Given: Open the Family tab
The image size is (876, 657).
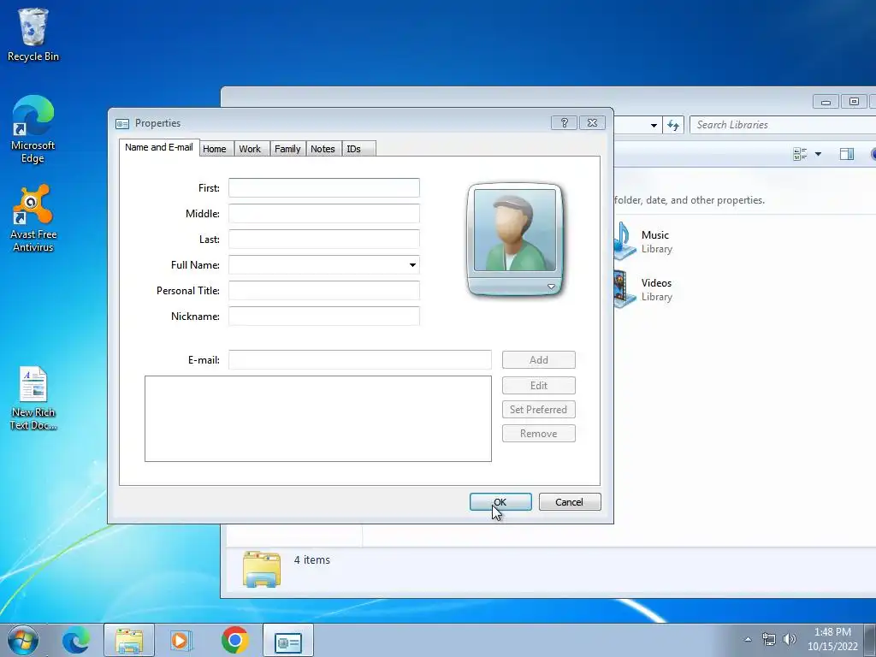Looking at the screenshot, I should (287, 149).
